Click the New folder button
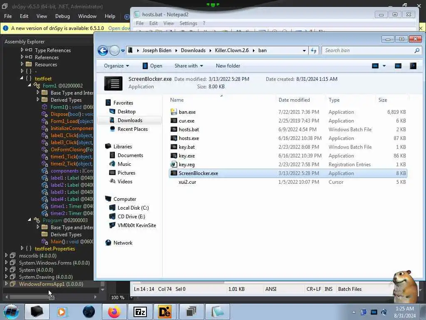Viewport: 426px width, 320px height. click(x=228, y=66)
